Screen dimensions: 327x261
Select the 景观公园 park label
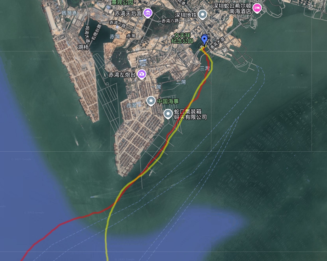[x=122, y=2]
